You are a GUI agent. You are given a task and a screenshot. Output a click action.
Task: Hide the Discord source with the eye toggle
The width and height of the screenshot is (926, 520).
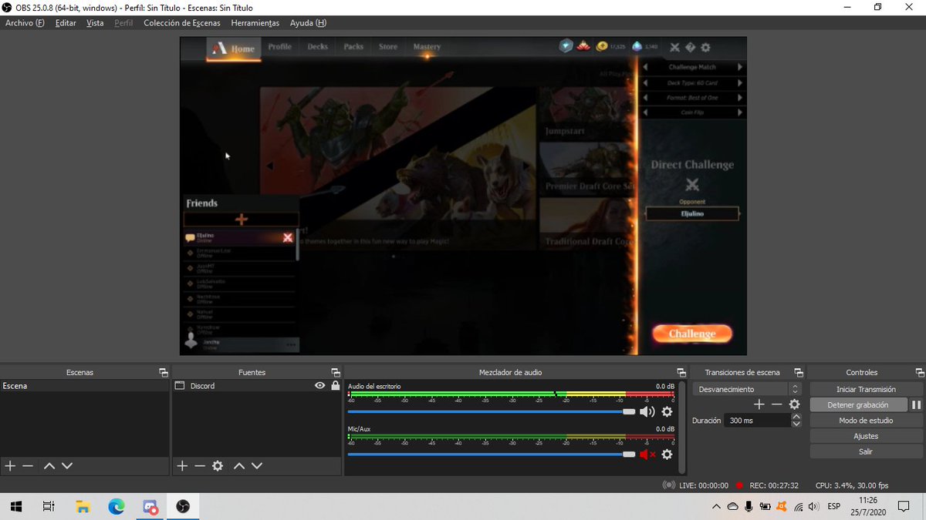pos(320,385)
